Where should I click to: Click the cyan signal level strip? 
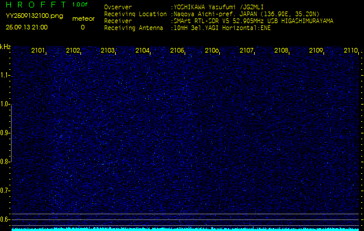[185, 229]
